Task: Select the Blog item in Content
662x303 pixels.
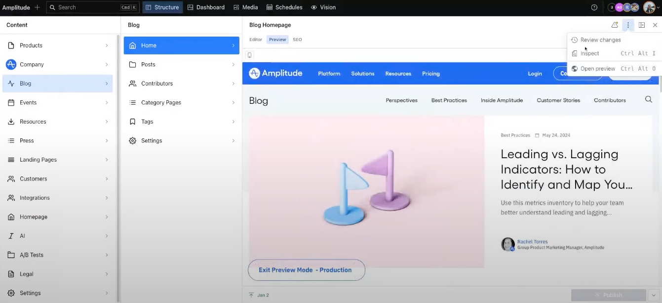Action: pos(58,84)
